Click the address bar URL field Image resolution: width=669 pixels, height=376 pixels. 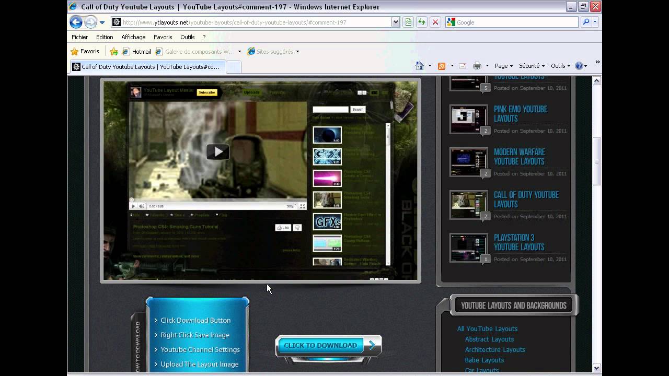tap(256, 22)
